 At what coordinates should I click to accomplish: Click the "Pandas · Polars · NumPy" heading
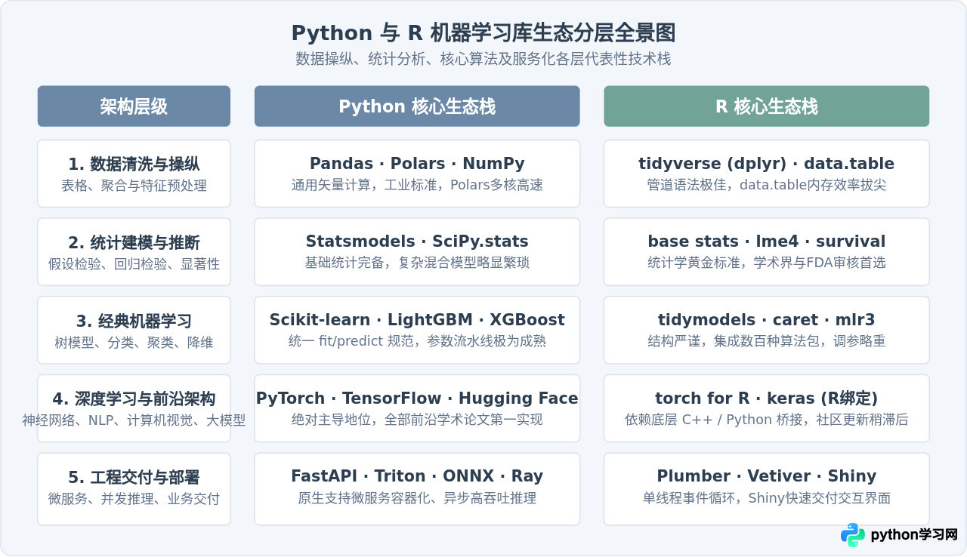point(417,164)
